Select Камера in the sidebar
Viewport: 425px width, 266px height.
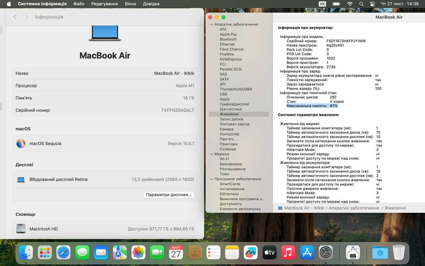pyautogui.click(x=227, y=129)
